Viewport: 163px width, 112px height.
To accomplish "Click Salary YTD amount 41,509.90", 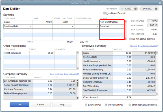I will [150, 53].
